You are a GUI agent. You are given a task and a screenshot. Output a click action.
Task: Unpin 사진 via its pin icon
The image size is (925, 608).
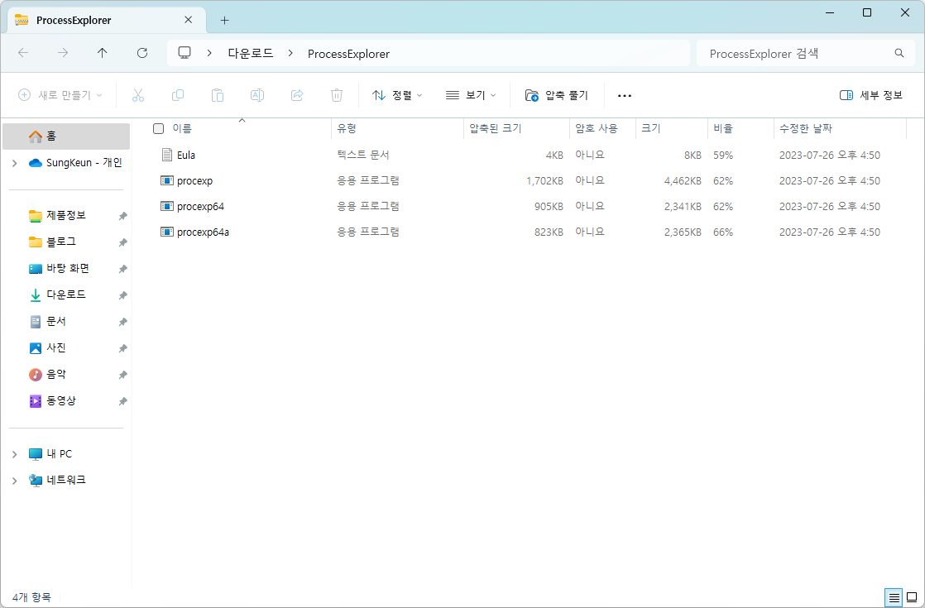(122, 348)
